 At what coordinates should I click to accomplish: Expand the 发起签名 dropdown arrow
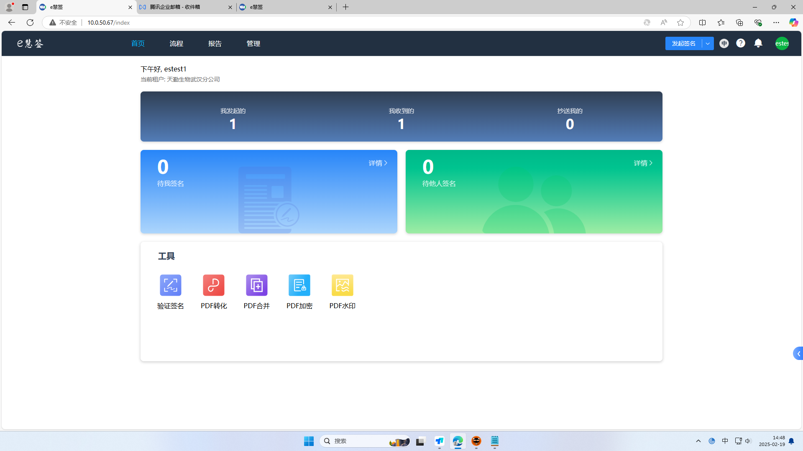[708, 43]
